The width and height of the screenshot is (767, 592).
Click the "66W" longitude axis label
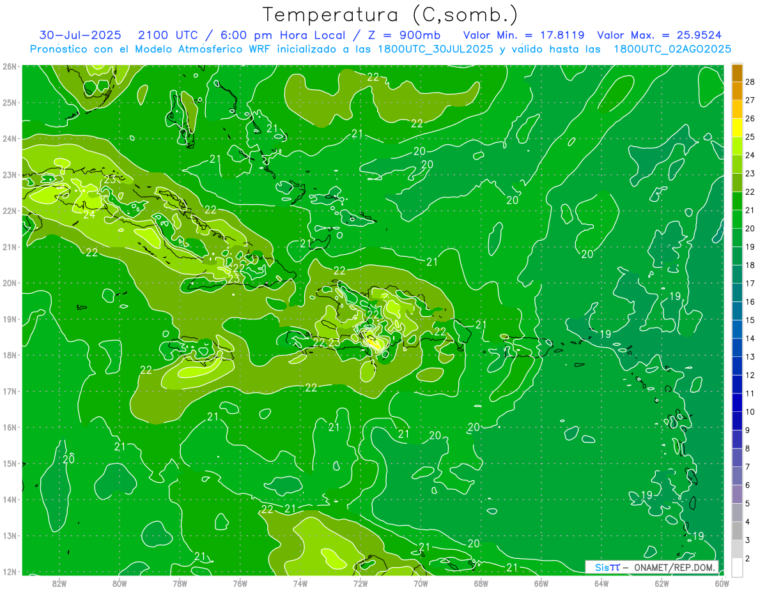click(x=541, y=583)
